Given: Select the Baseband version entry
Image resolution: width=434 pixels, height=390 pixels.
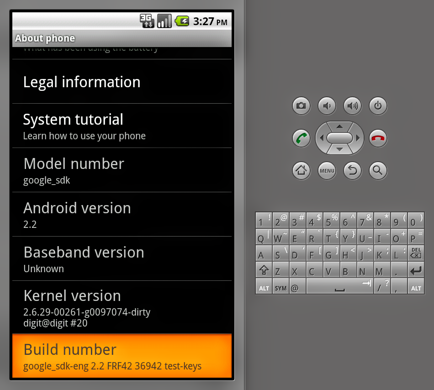Looking at the screenshot, I should (122, 258).
